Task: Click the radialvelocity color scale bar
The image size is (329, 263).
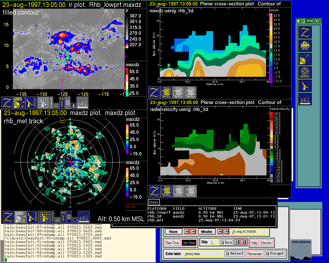Action: (x=271, y=147)
